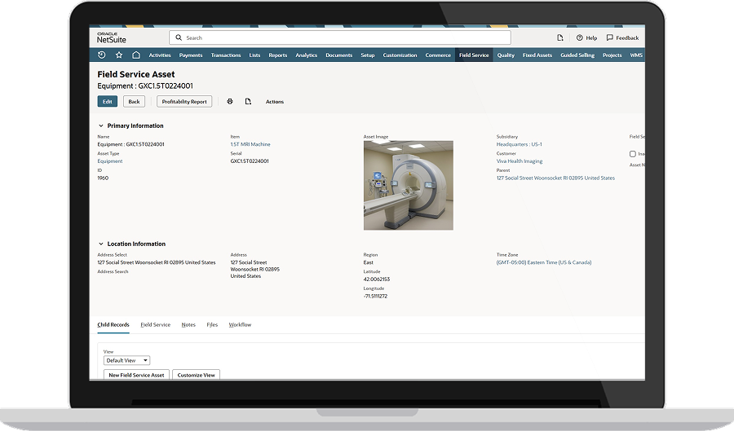Open the Activities menu
This screenshot has width=734, height=431.
[x=160, y=55]
